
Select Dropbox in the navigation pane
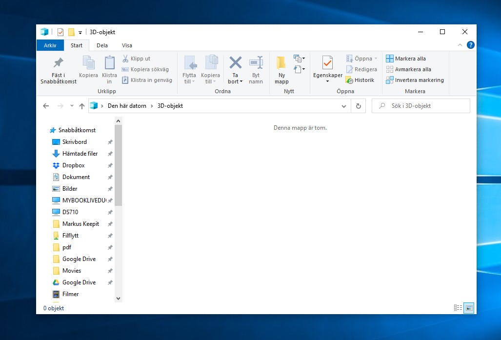[x=73, y=165]
